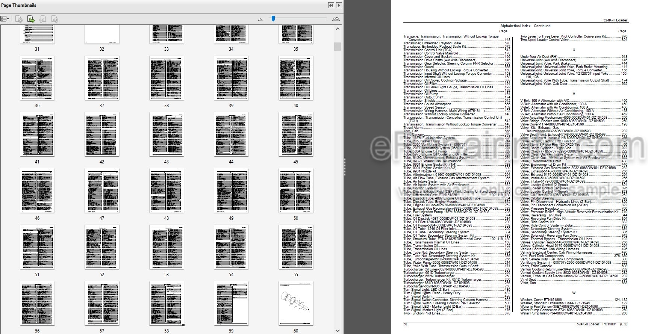Click thumbnails scrollbar up arrow
This screenshot has height=334, width=648.
(338, 29)
